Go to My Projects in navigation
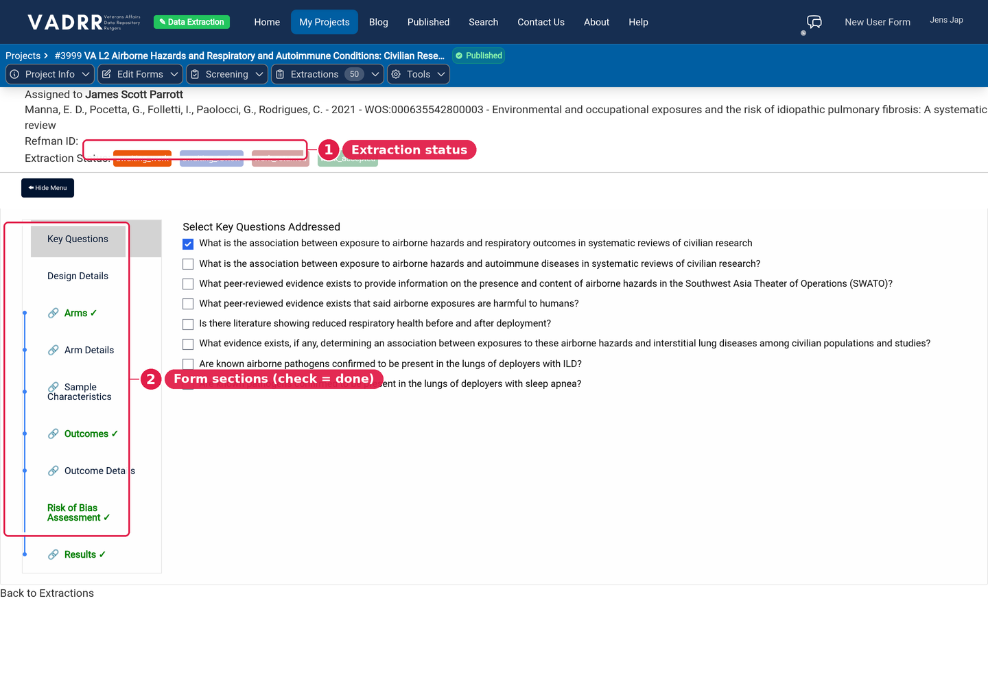The image size is (988, 686). (x=325, y=22)
